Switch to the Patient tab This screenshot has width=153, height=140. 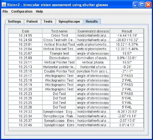click(x=32, y=22)
